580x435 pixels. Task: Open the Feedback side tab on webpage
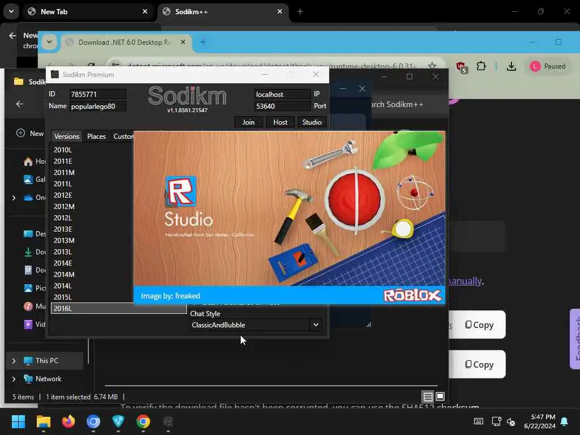pos(575,339)
